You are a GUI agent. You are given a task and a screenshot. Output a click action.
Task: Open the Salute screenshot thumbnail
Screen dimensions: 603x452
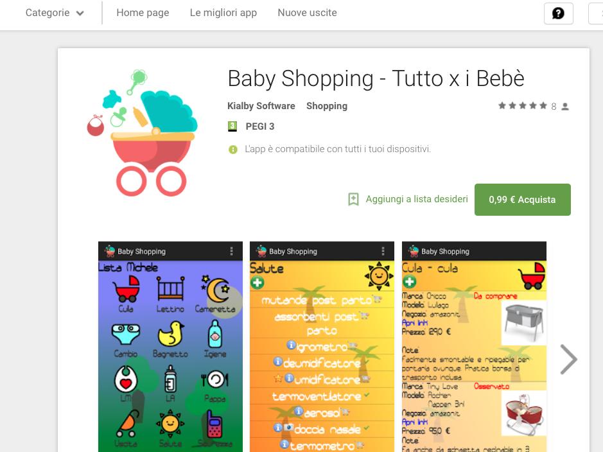click(x=322, y=347)
